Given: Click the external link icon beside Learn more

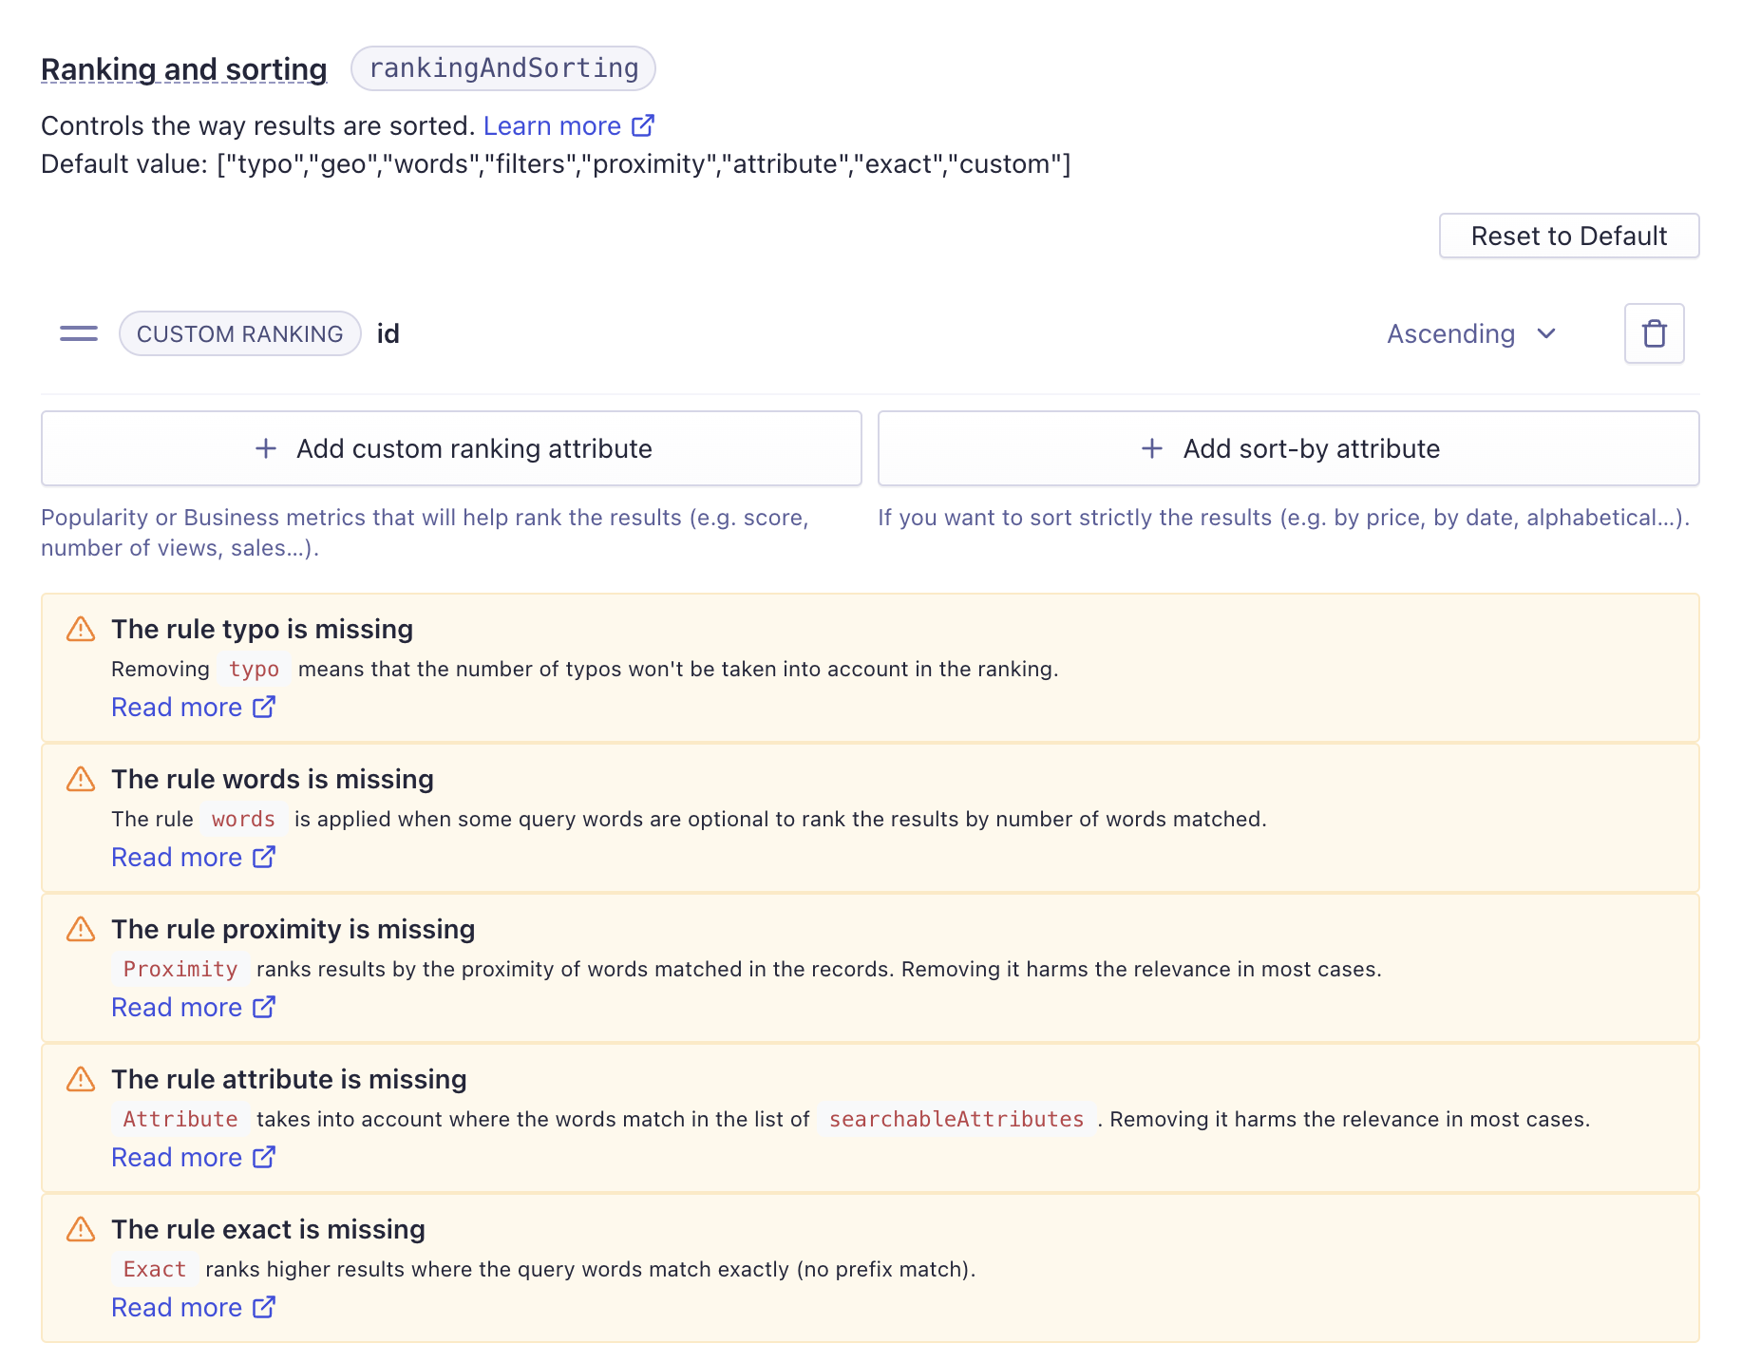Looking at the screenshot, I should [643, 125].
